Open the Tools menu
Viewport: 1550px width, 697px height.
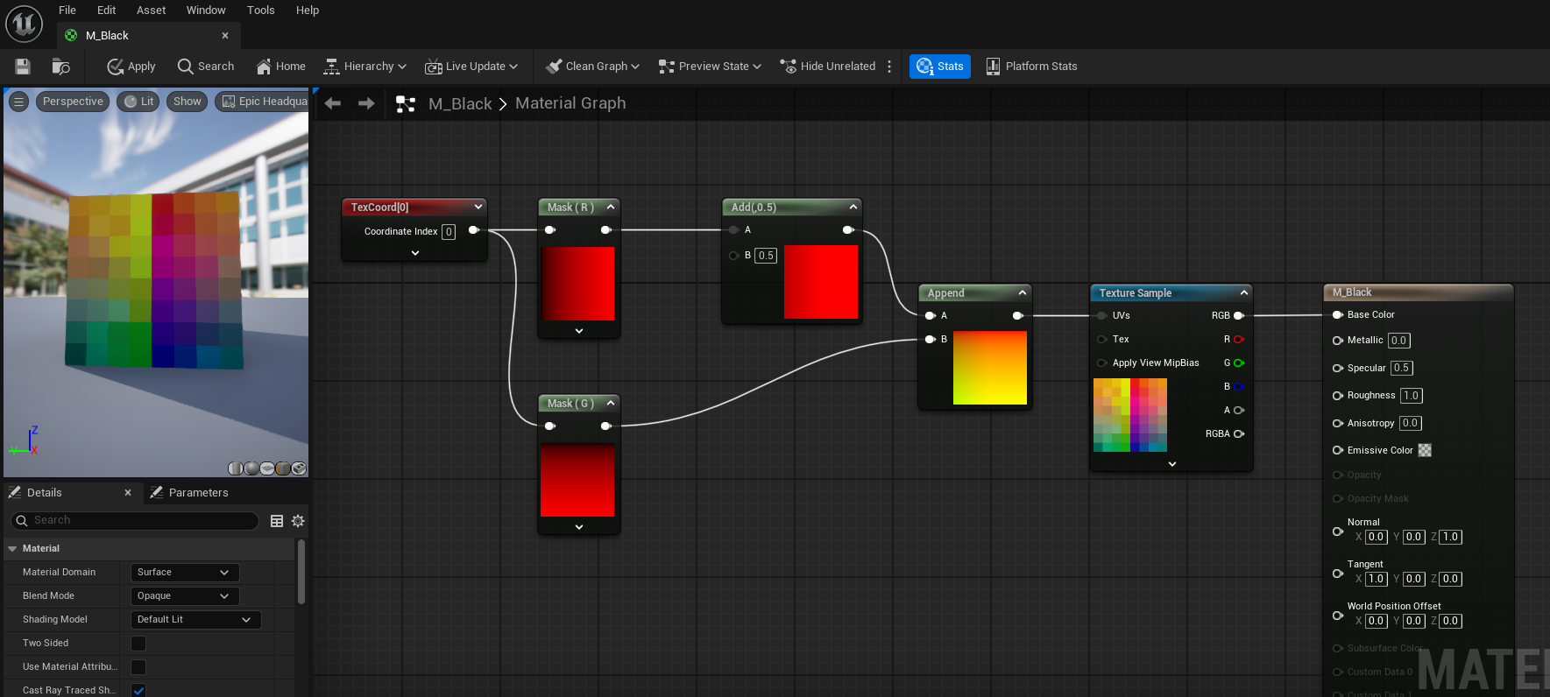(261, 11)
